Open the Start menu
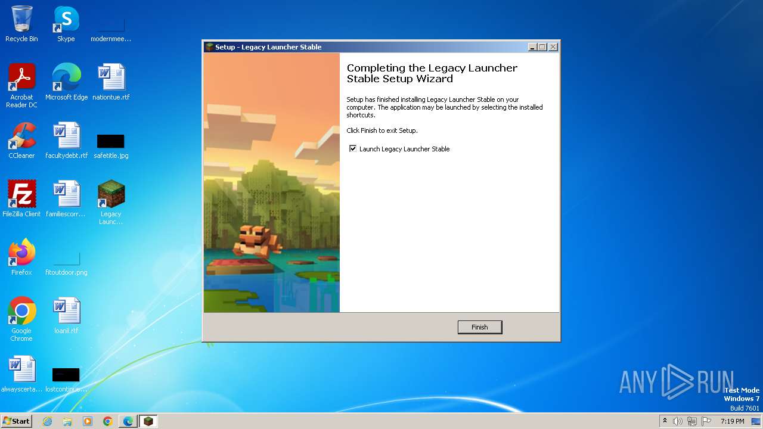The width and height of the screenshot is (763, 429). [x=17, y=421]
